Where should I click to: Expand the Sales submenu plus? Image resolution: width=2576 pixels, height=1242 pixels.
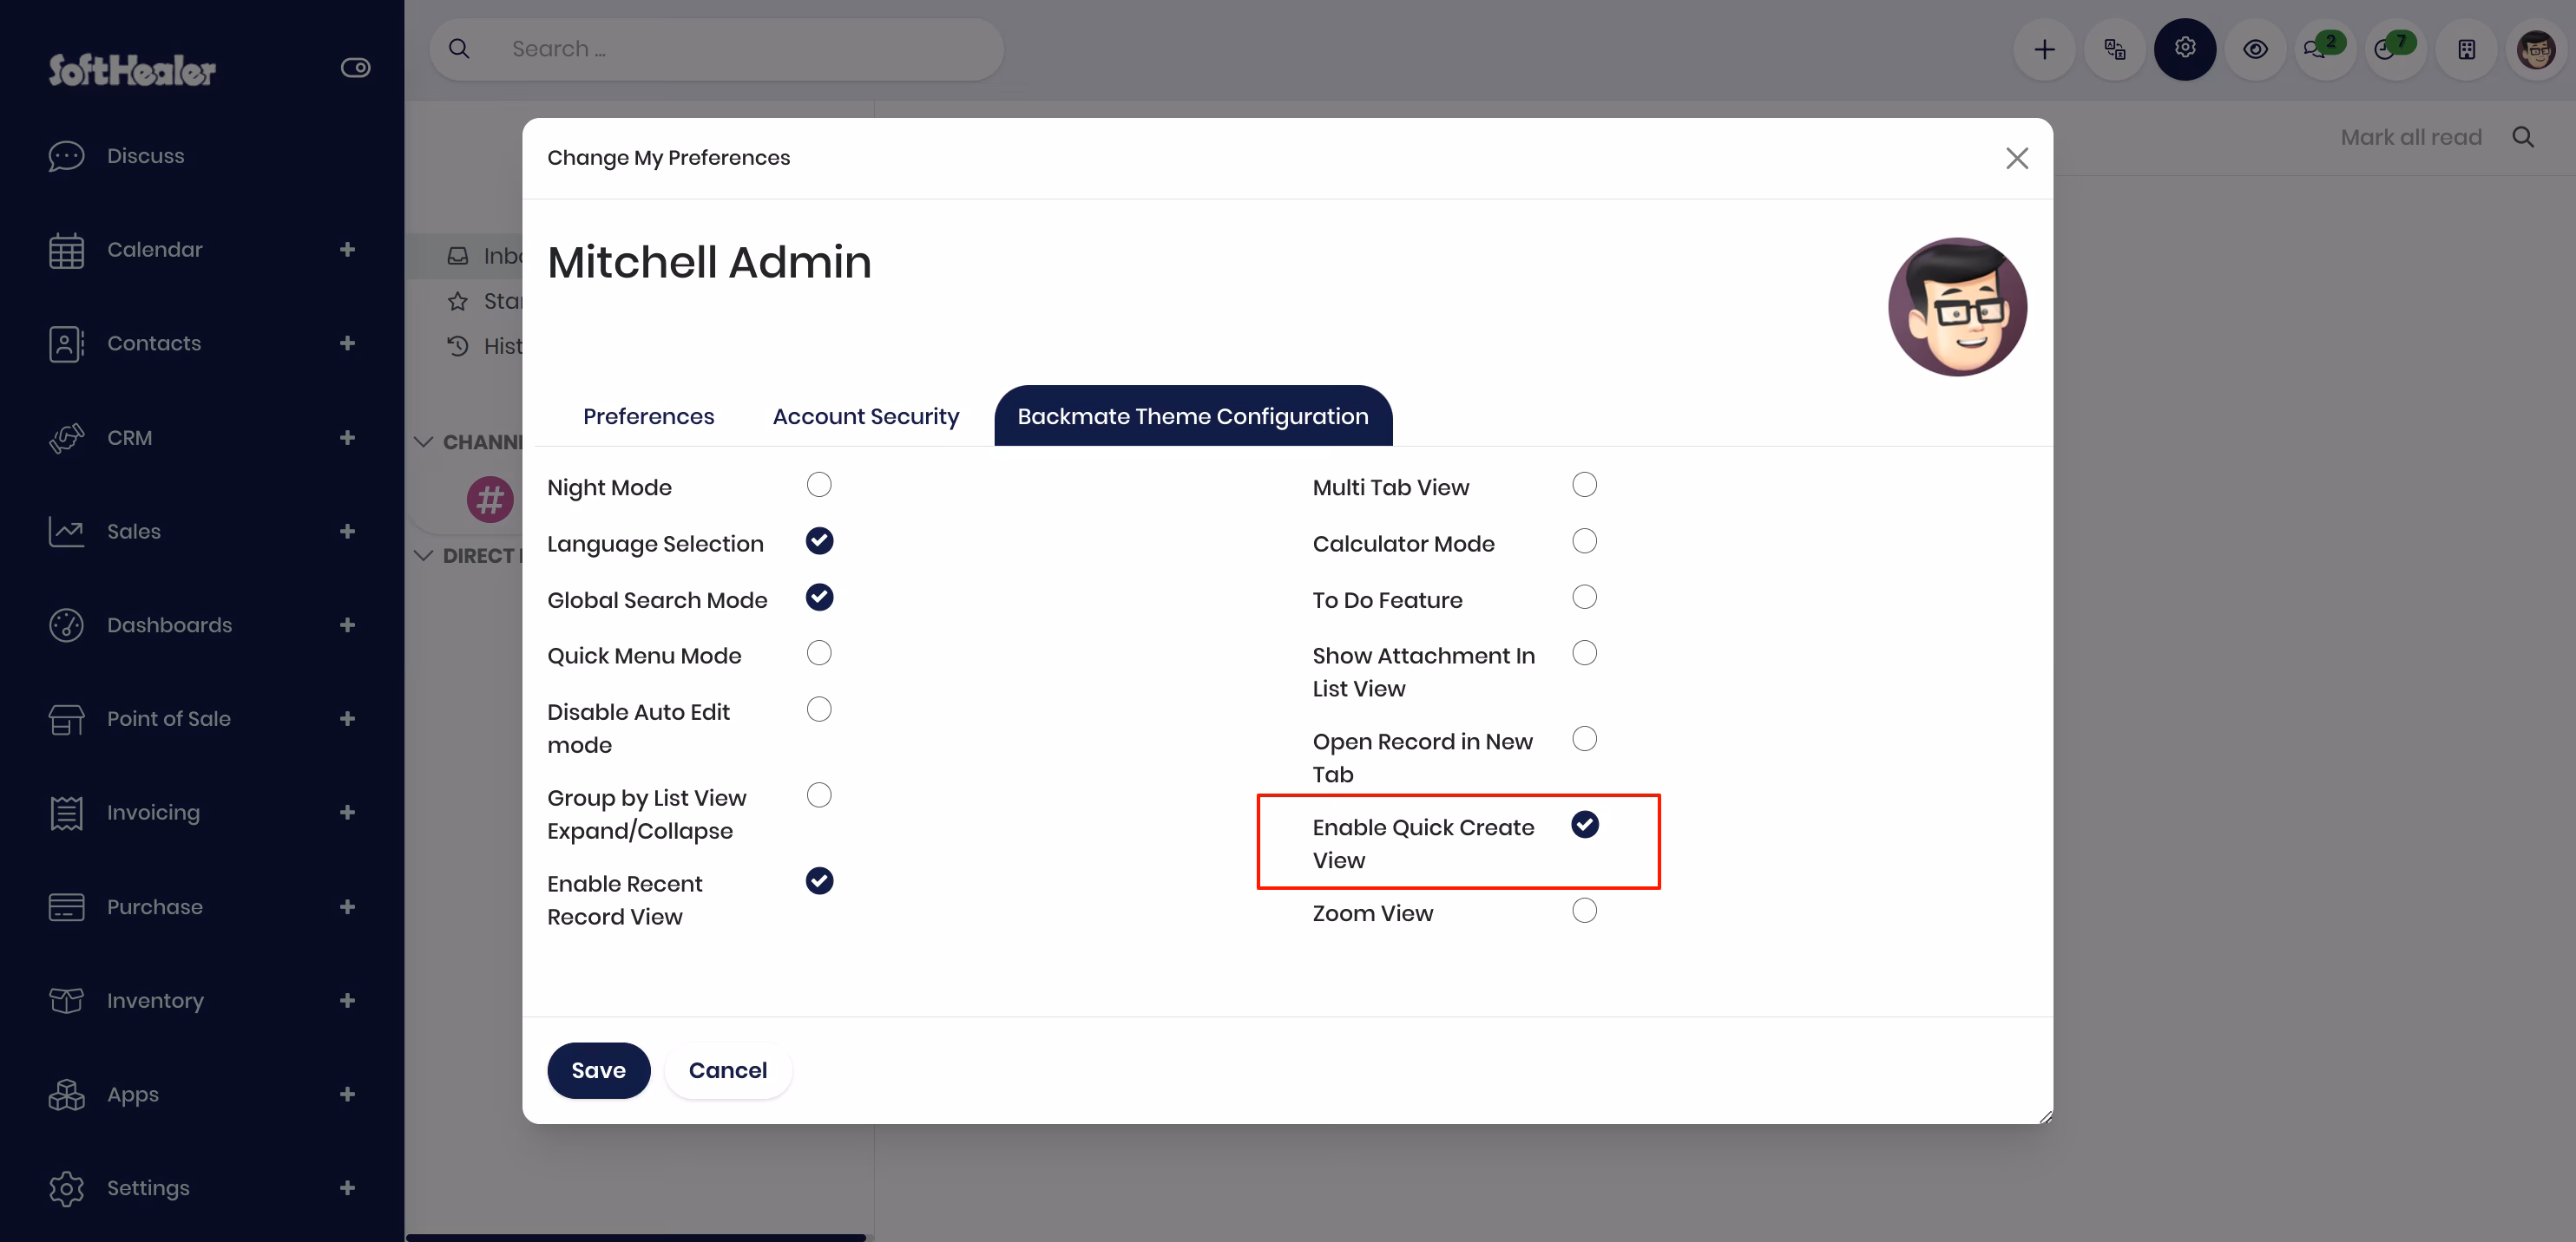pos(347,532)
